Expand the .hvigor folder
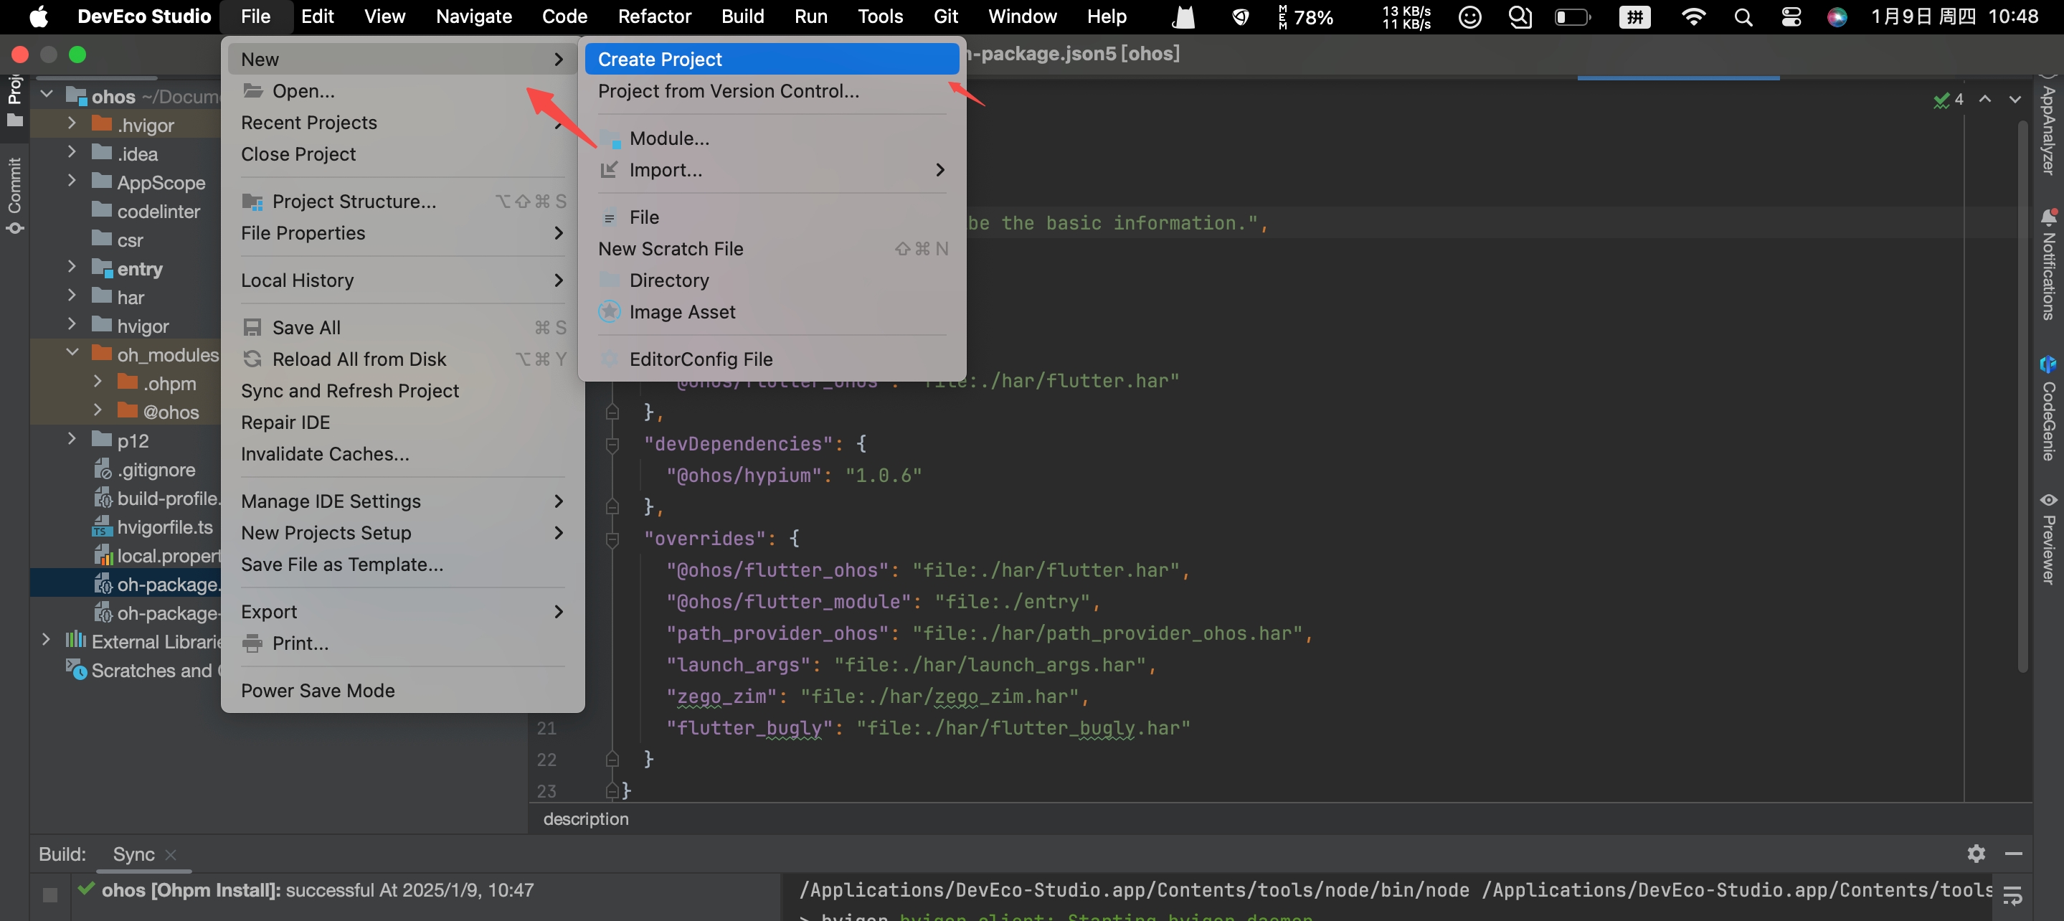Image resolution: width=2064 pixels, height=921 pixels. point(72,123)
